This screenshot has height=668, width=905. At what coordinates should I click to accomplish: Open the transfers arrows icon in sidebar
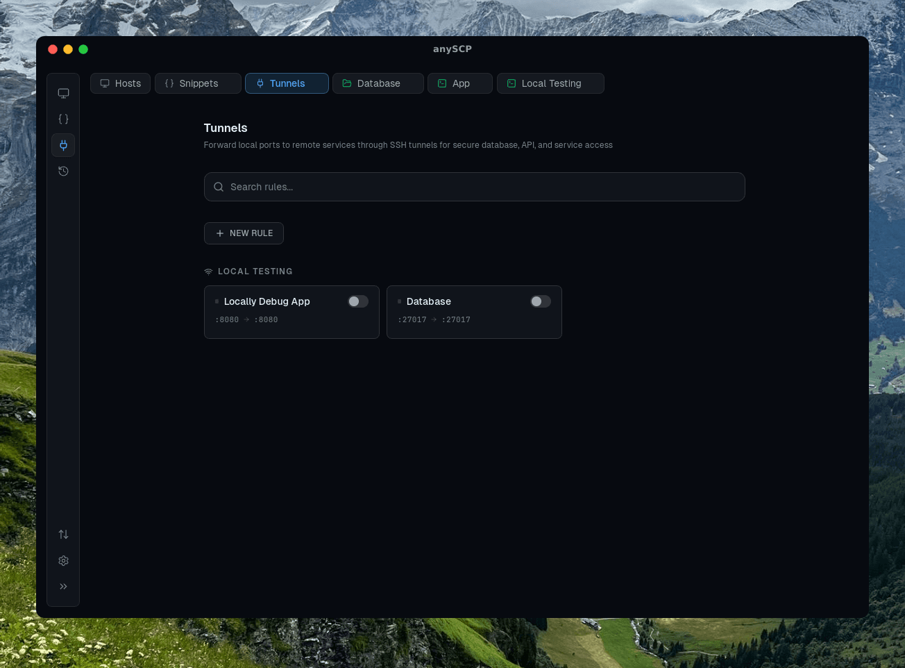pyautogui.click(x=63, y=535)
